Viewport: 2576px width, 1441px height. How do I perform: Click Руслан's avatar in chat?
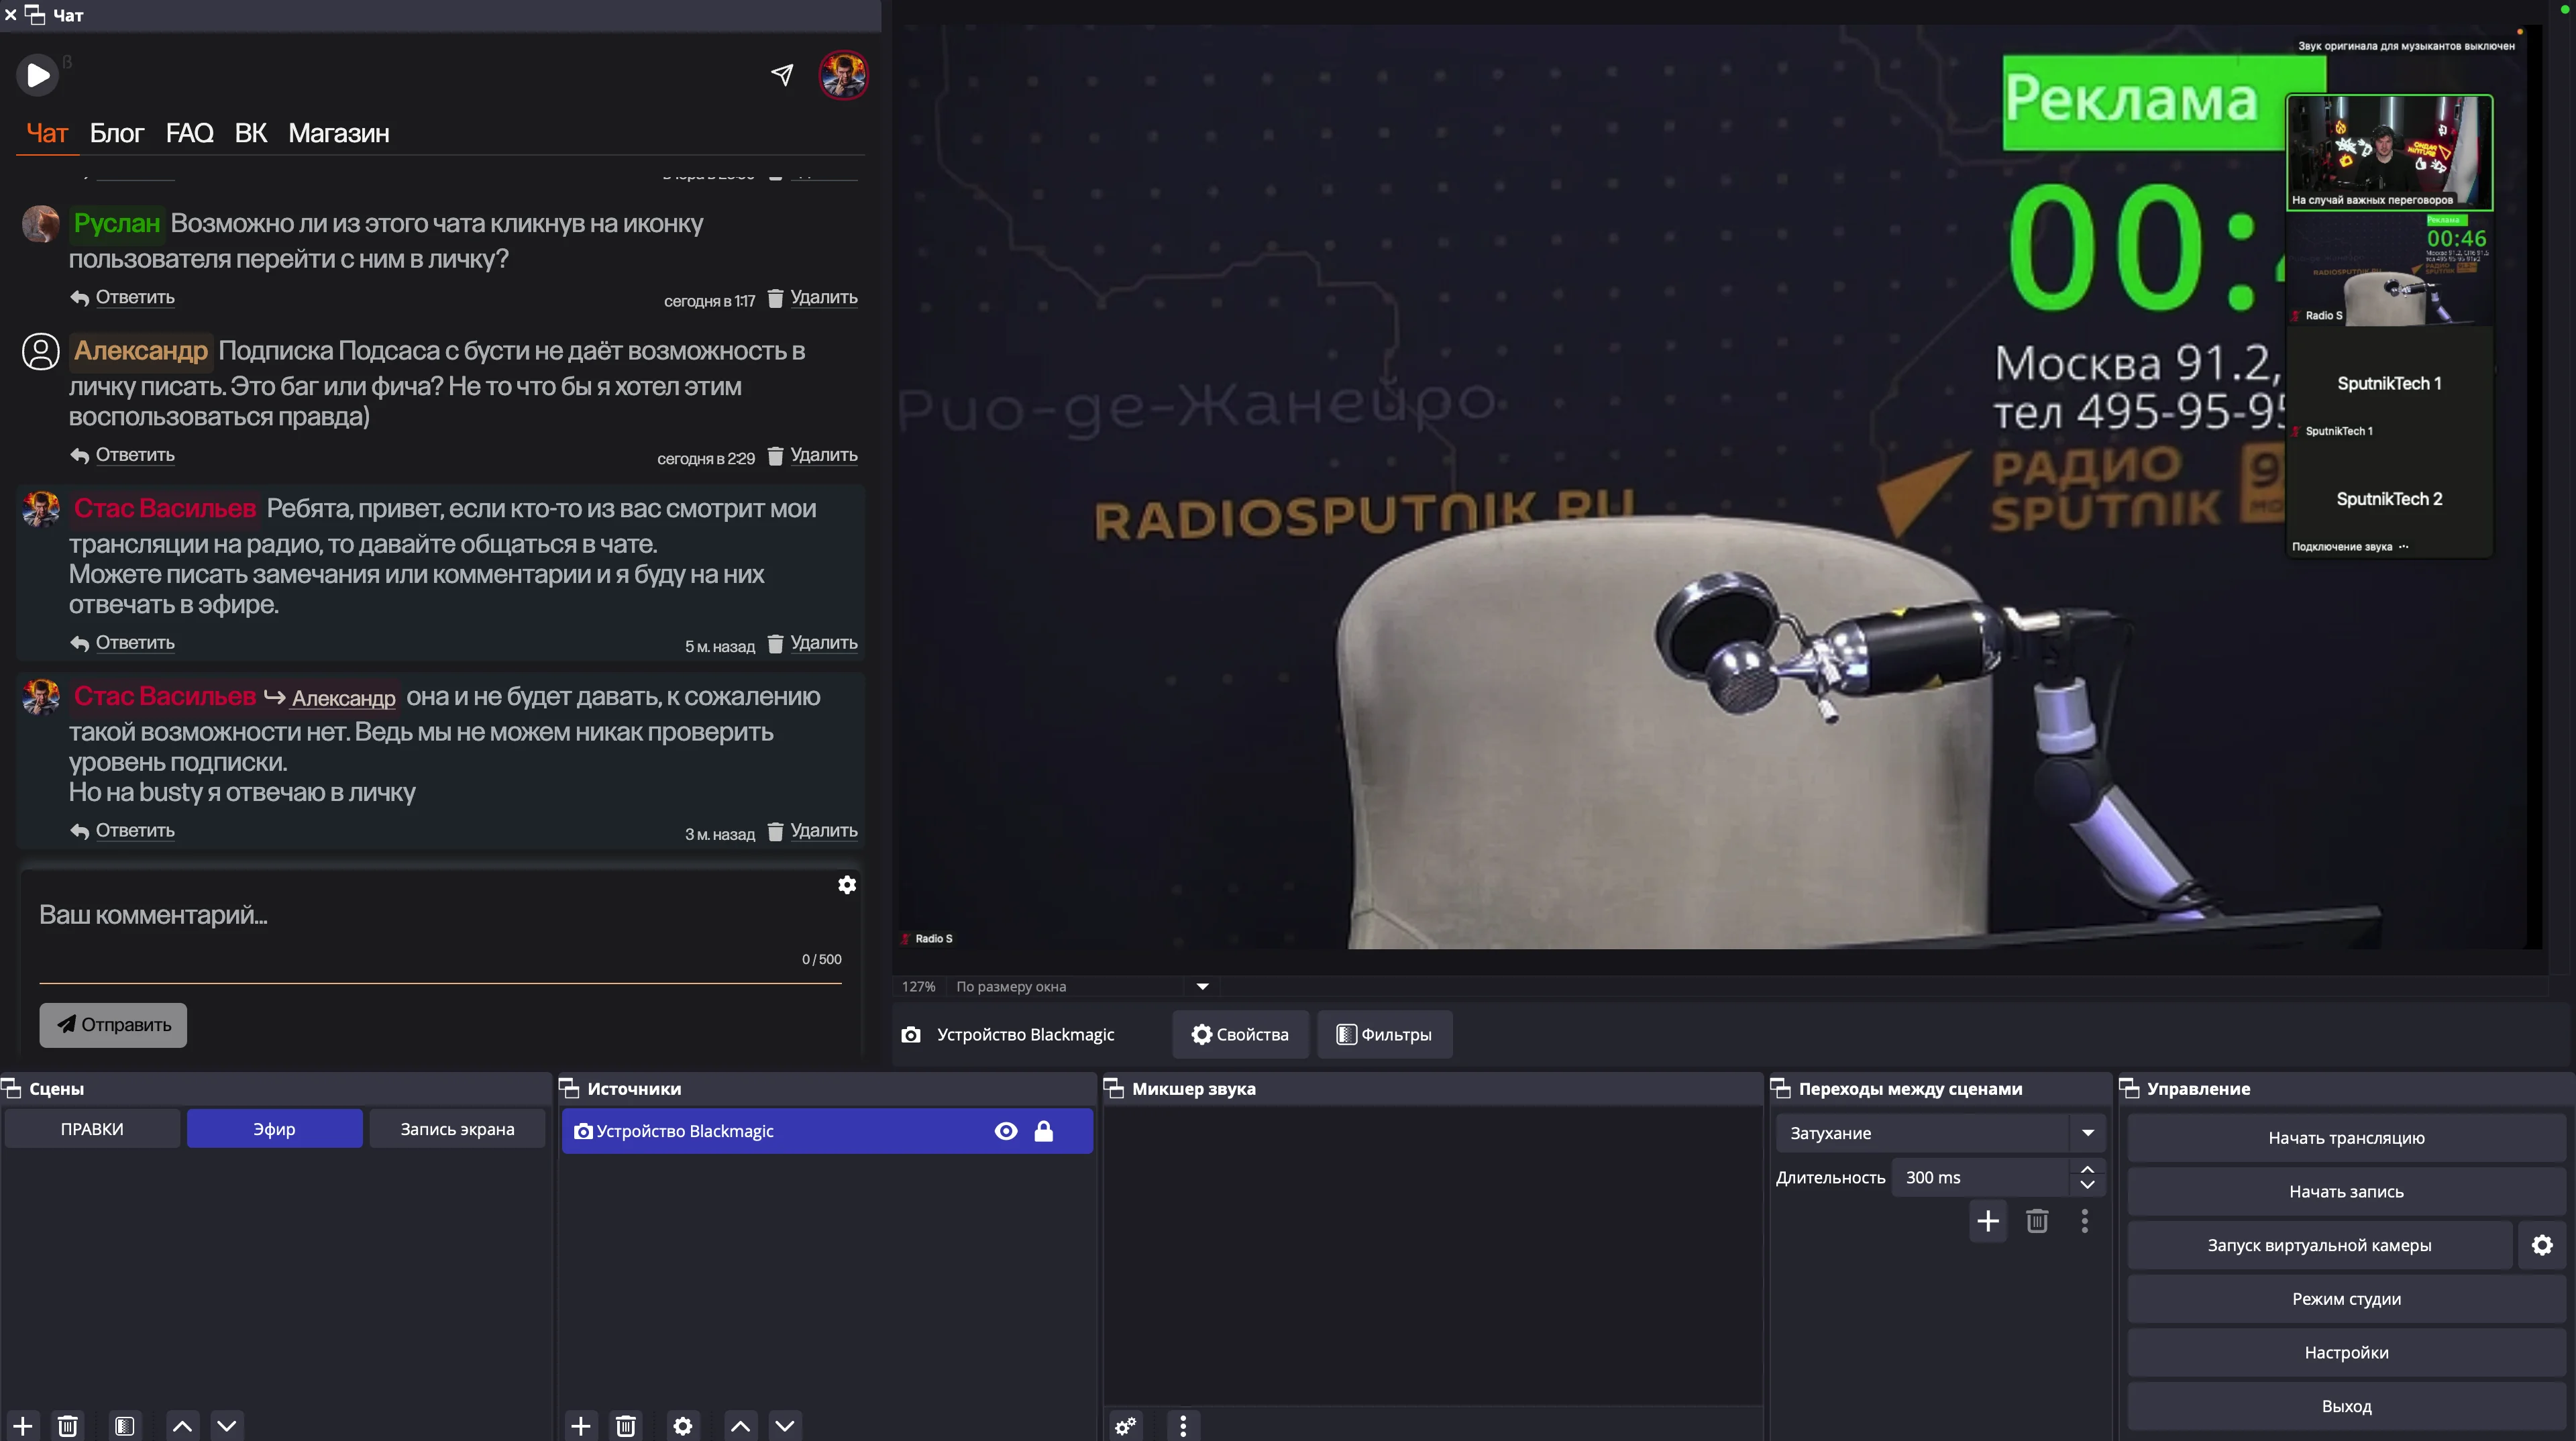click(x=41, y=223)
